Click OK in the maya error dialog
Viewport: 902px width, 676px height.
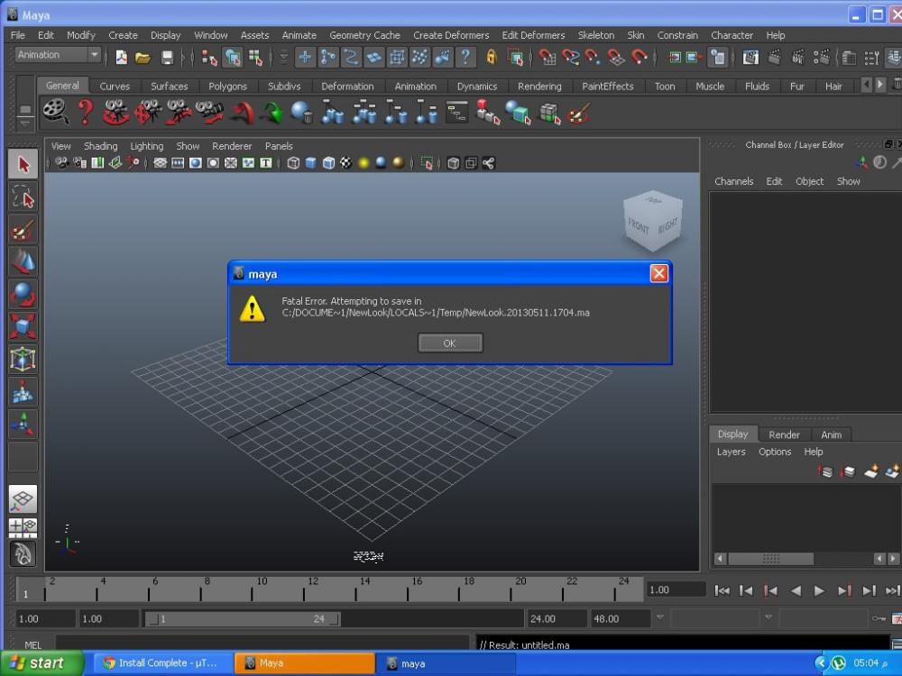tap(450, 343)
